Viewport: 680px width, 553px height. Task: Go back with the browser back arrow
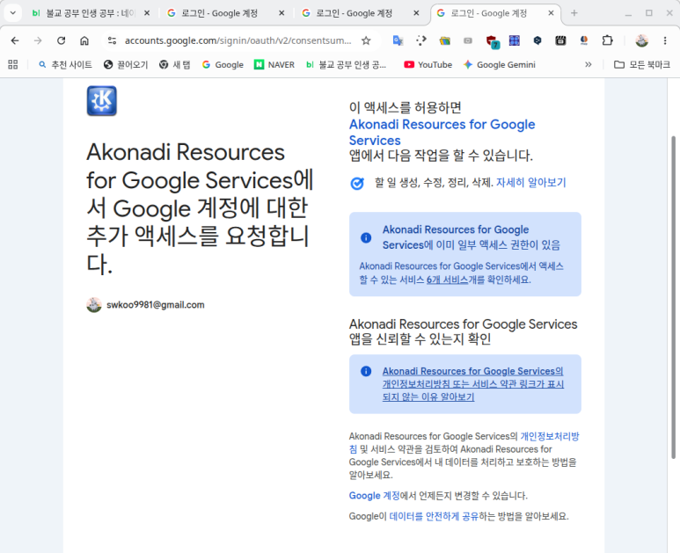[15, 40]
